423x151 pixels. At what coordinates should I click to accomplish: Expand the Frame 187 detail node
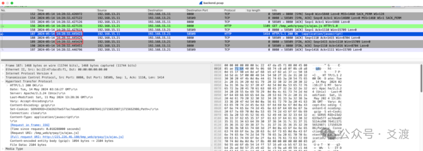coord(3,65)
